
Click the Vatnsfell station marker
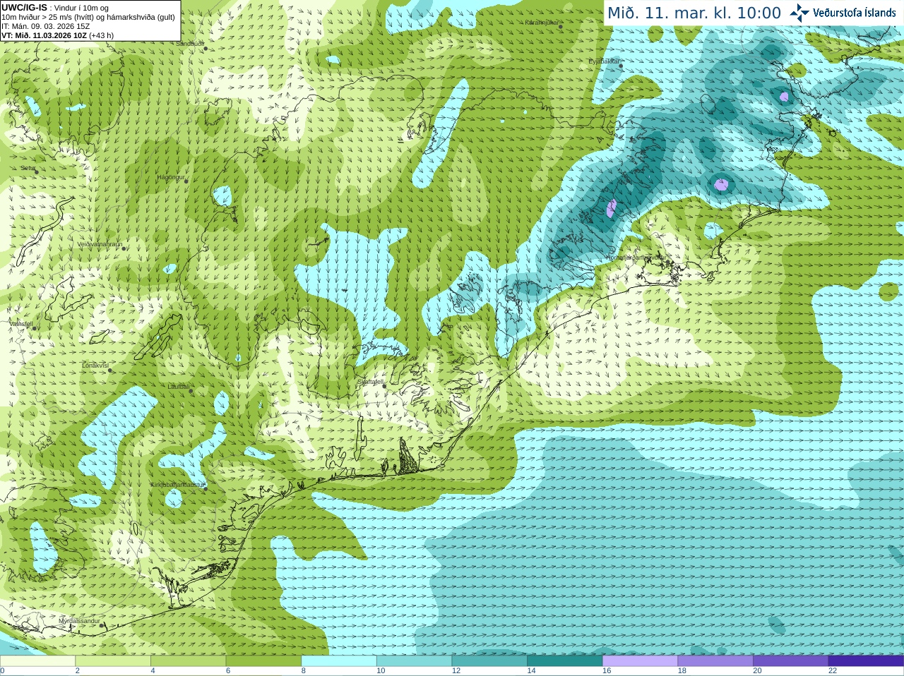tap(34, 327)
